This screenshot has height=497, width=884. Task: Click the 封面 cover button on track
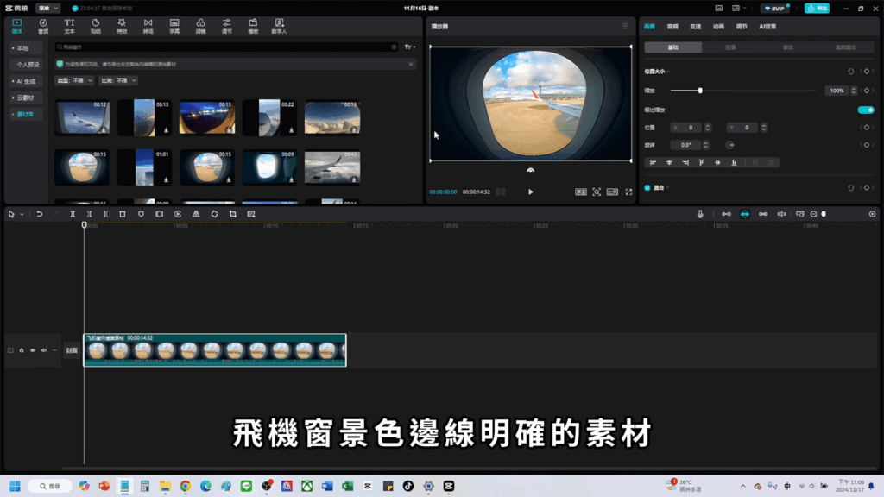coord(72,350)
